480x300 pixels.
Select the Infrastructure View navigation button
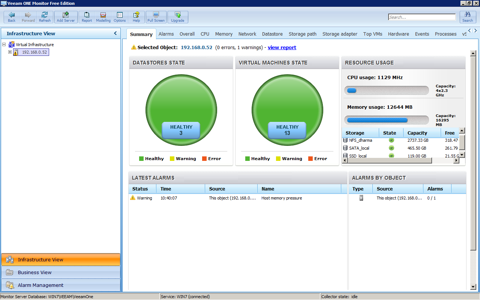point(61,259)
